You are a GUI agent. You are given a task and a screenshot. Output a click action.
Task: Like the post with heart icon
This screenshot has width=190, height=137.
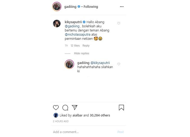tap(56, 108)
